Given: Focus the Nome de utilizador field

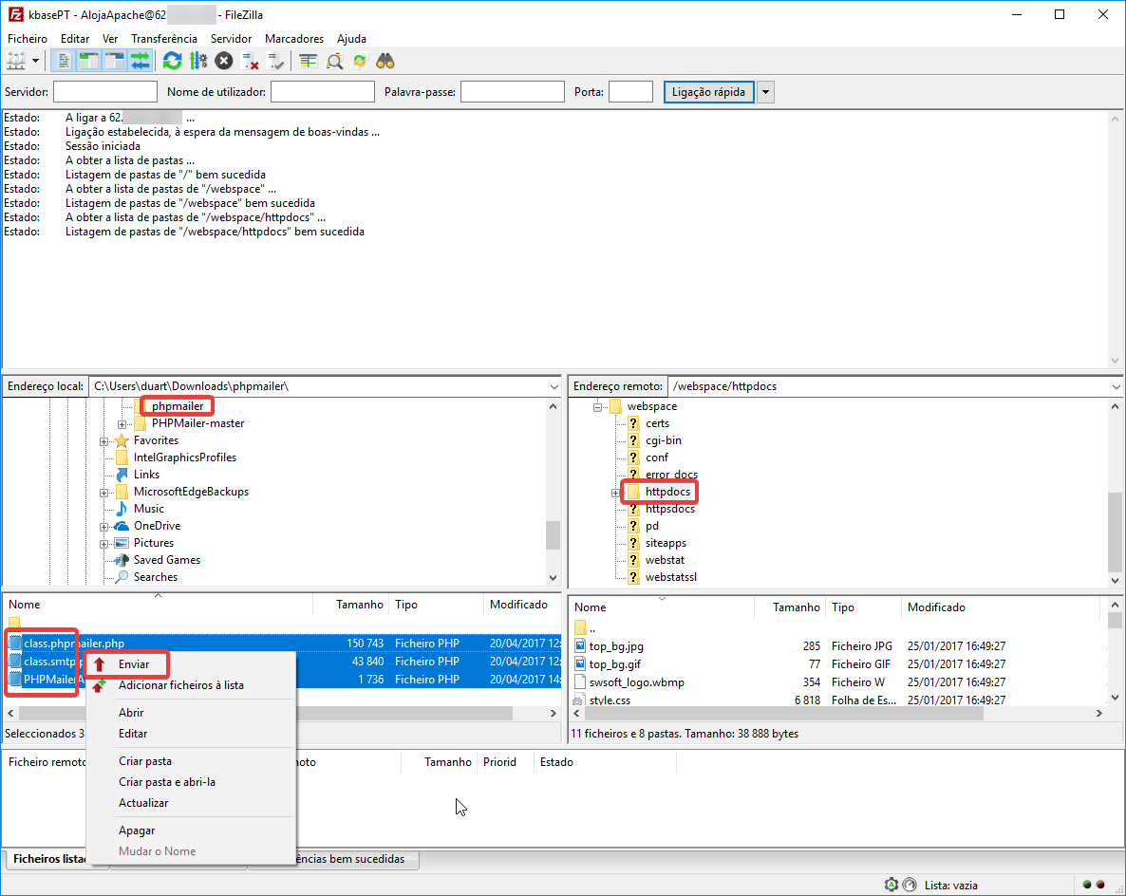Looking at the screenshot, I should pyautogui.click(x=323, y=92).
